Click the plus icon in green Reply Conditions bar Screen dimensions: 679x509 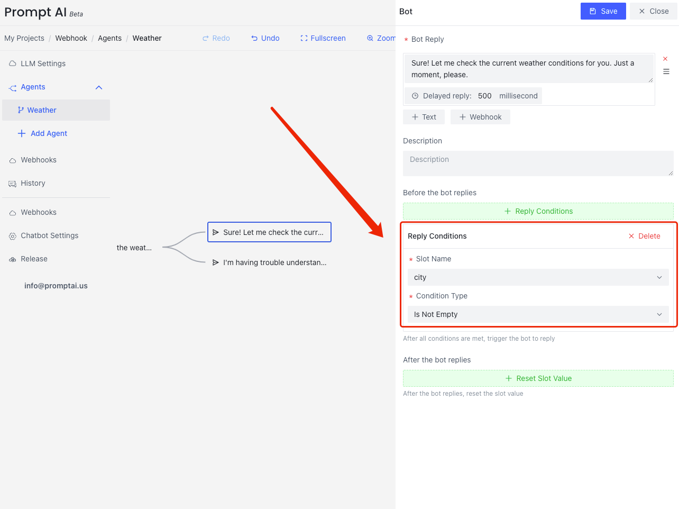[508, 211]
